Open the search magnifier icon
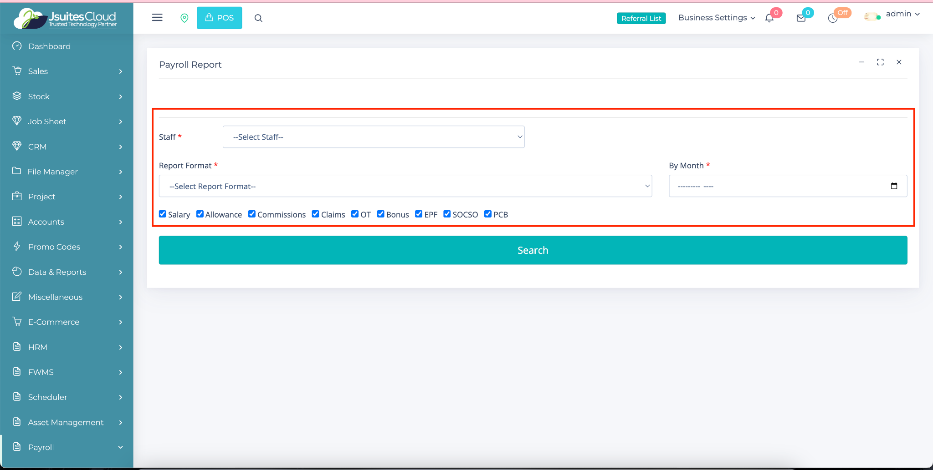 coord(258,18)
